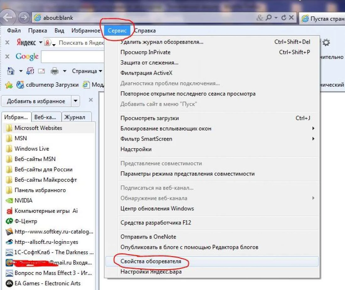
Task: Click the gear Tools icon at right
Action: [326, 42]
